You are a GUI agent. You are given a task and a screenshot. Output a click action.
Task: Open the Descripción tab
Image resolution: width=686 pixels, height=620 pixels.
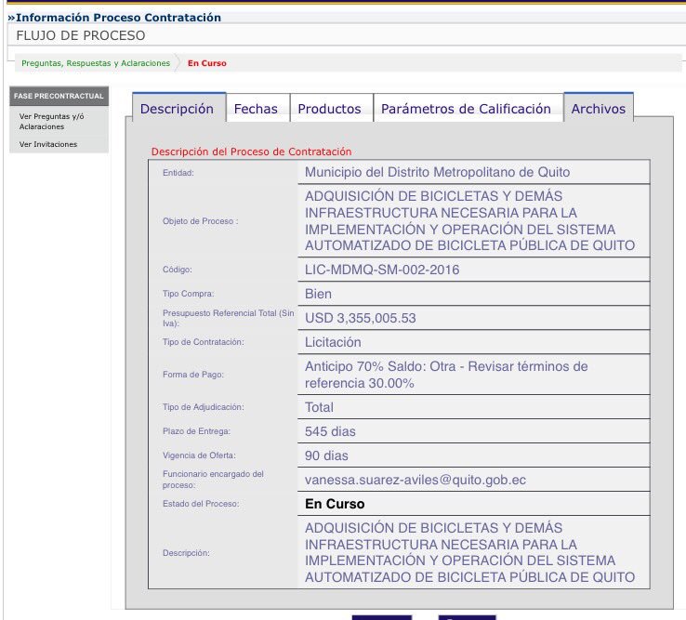point(178,108)
